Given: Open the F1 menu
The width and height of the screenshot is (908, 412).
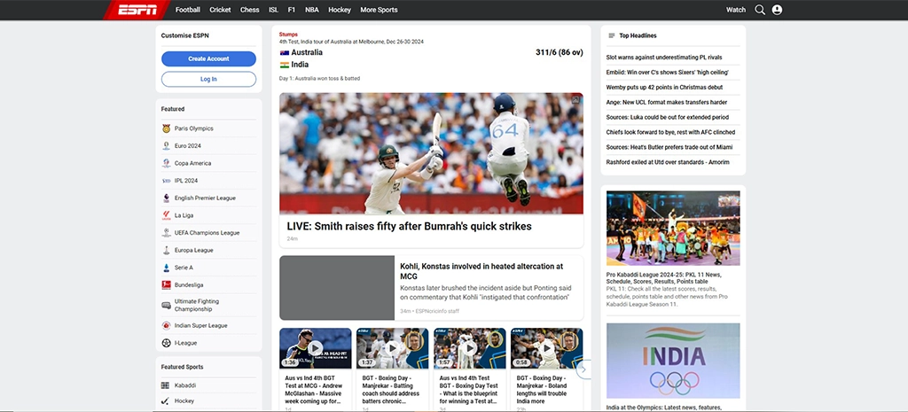Looking at the screenshot, I should (292, 10).
